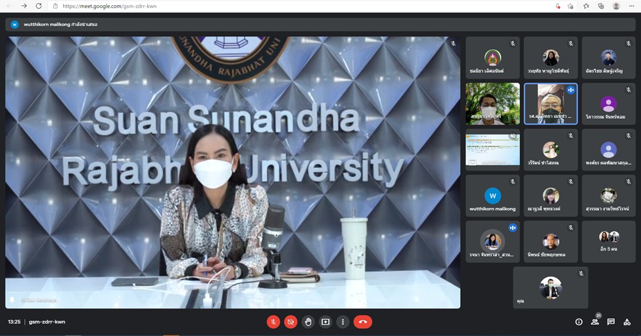This screenshot has width=641, height=336.
Task: Open the browser Settings and more menu
Action: [x=631, y=6]
